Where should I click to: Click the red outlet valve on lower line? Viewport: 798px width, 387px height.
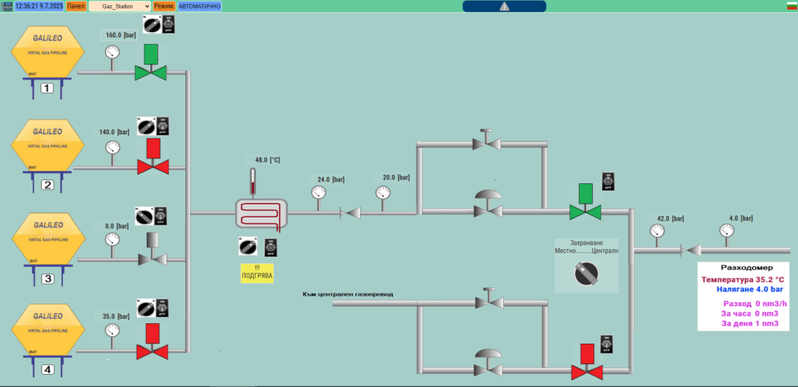[587, 362]
